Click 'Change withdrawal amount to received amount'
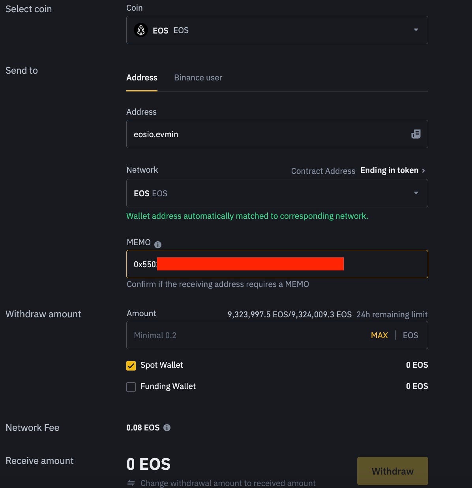Image resolution: width=472 pixels, height=488 pixels. click(x=228, y=482)
